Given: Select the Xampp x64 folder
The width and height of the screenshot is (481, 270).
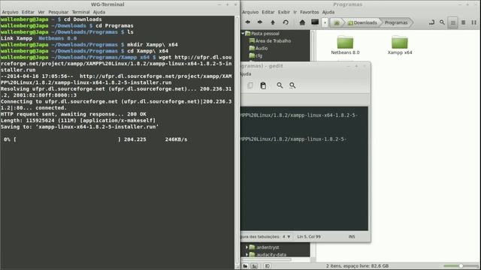Looking at the screenshot, I should click(x=400, y=45).
